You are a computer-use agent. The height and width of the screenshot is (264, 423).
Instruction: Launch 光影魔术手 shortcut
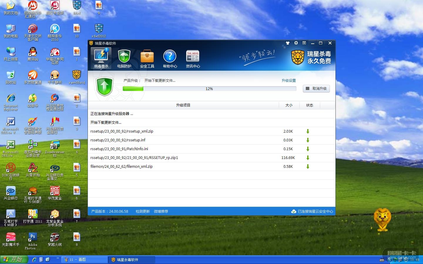point(11,239)
